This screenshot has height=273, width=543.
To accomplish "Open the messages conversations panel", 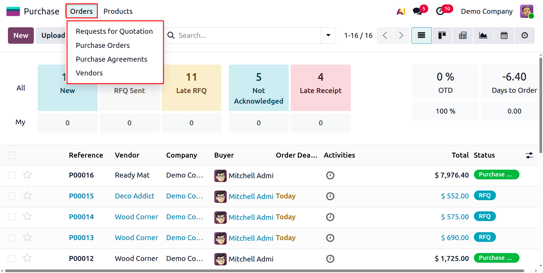I will point(417,11).
